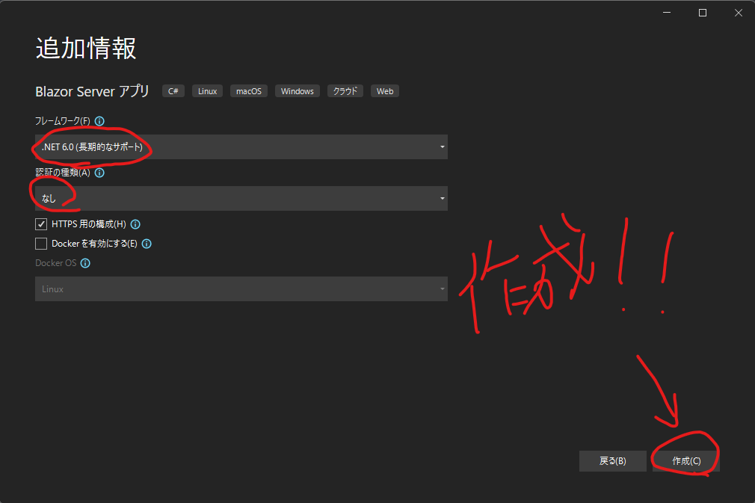The image size is (755, 503).
Task: Click the info icon beside Docker OS
Action: pyautogui.click(x=85, y=263)
